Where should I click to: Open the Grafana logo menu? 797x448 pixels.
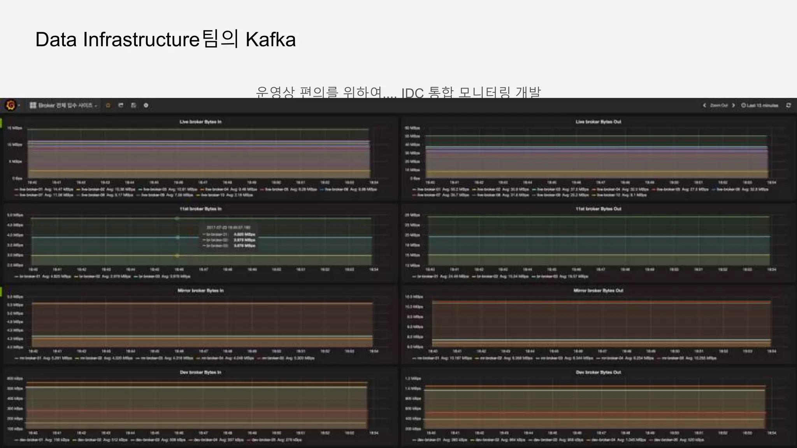click(x=11, y=105)
